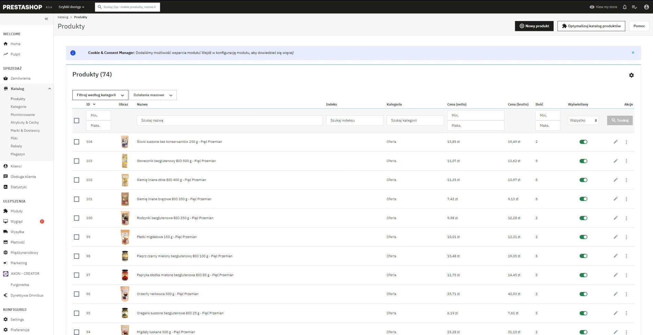
Task: Click the Szukaj filter button
Action: pyautogui.click(x=620, y=120)
